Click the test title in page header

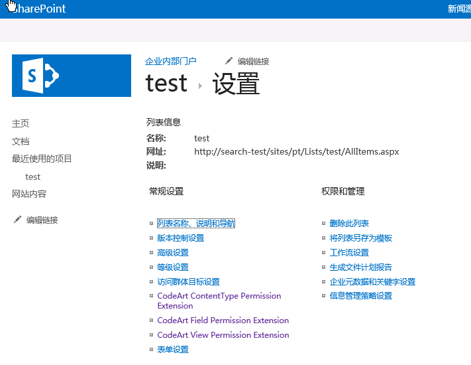click(166, 84)
